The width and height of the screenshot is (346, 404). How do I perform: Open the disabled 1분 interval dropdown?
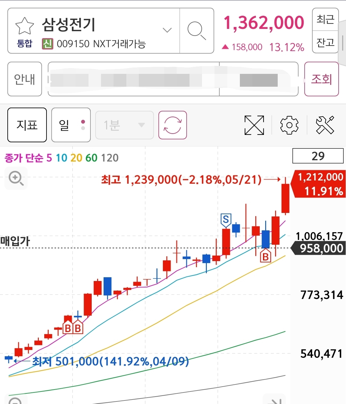tap(124, 125)
